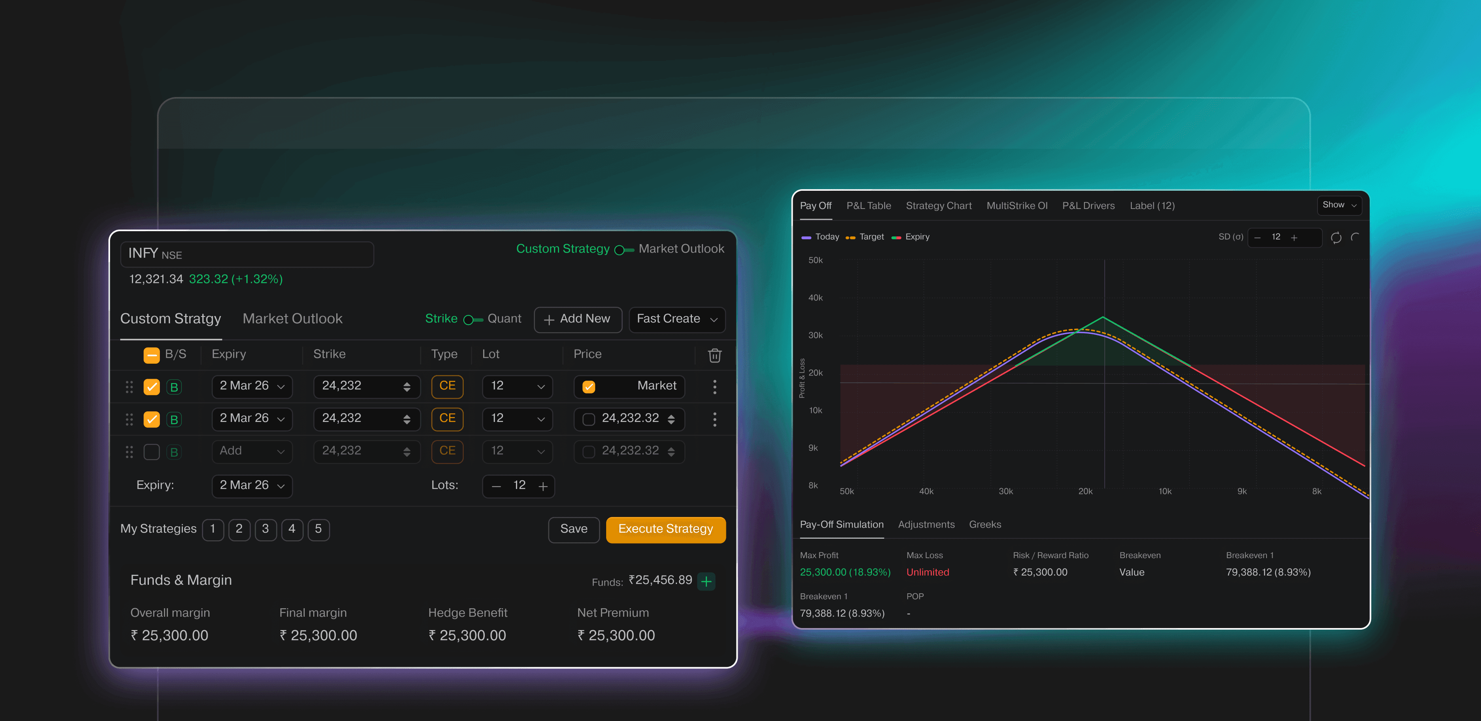This screenshot has width=1481, height=721.
Task: Check the Add row selection checkbox
Action: tap(151, 452)
